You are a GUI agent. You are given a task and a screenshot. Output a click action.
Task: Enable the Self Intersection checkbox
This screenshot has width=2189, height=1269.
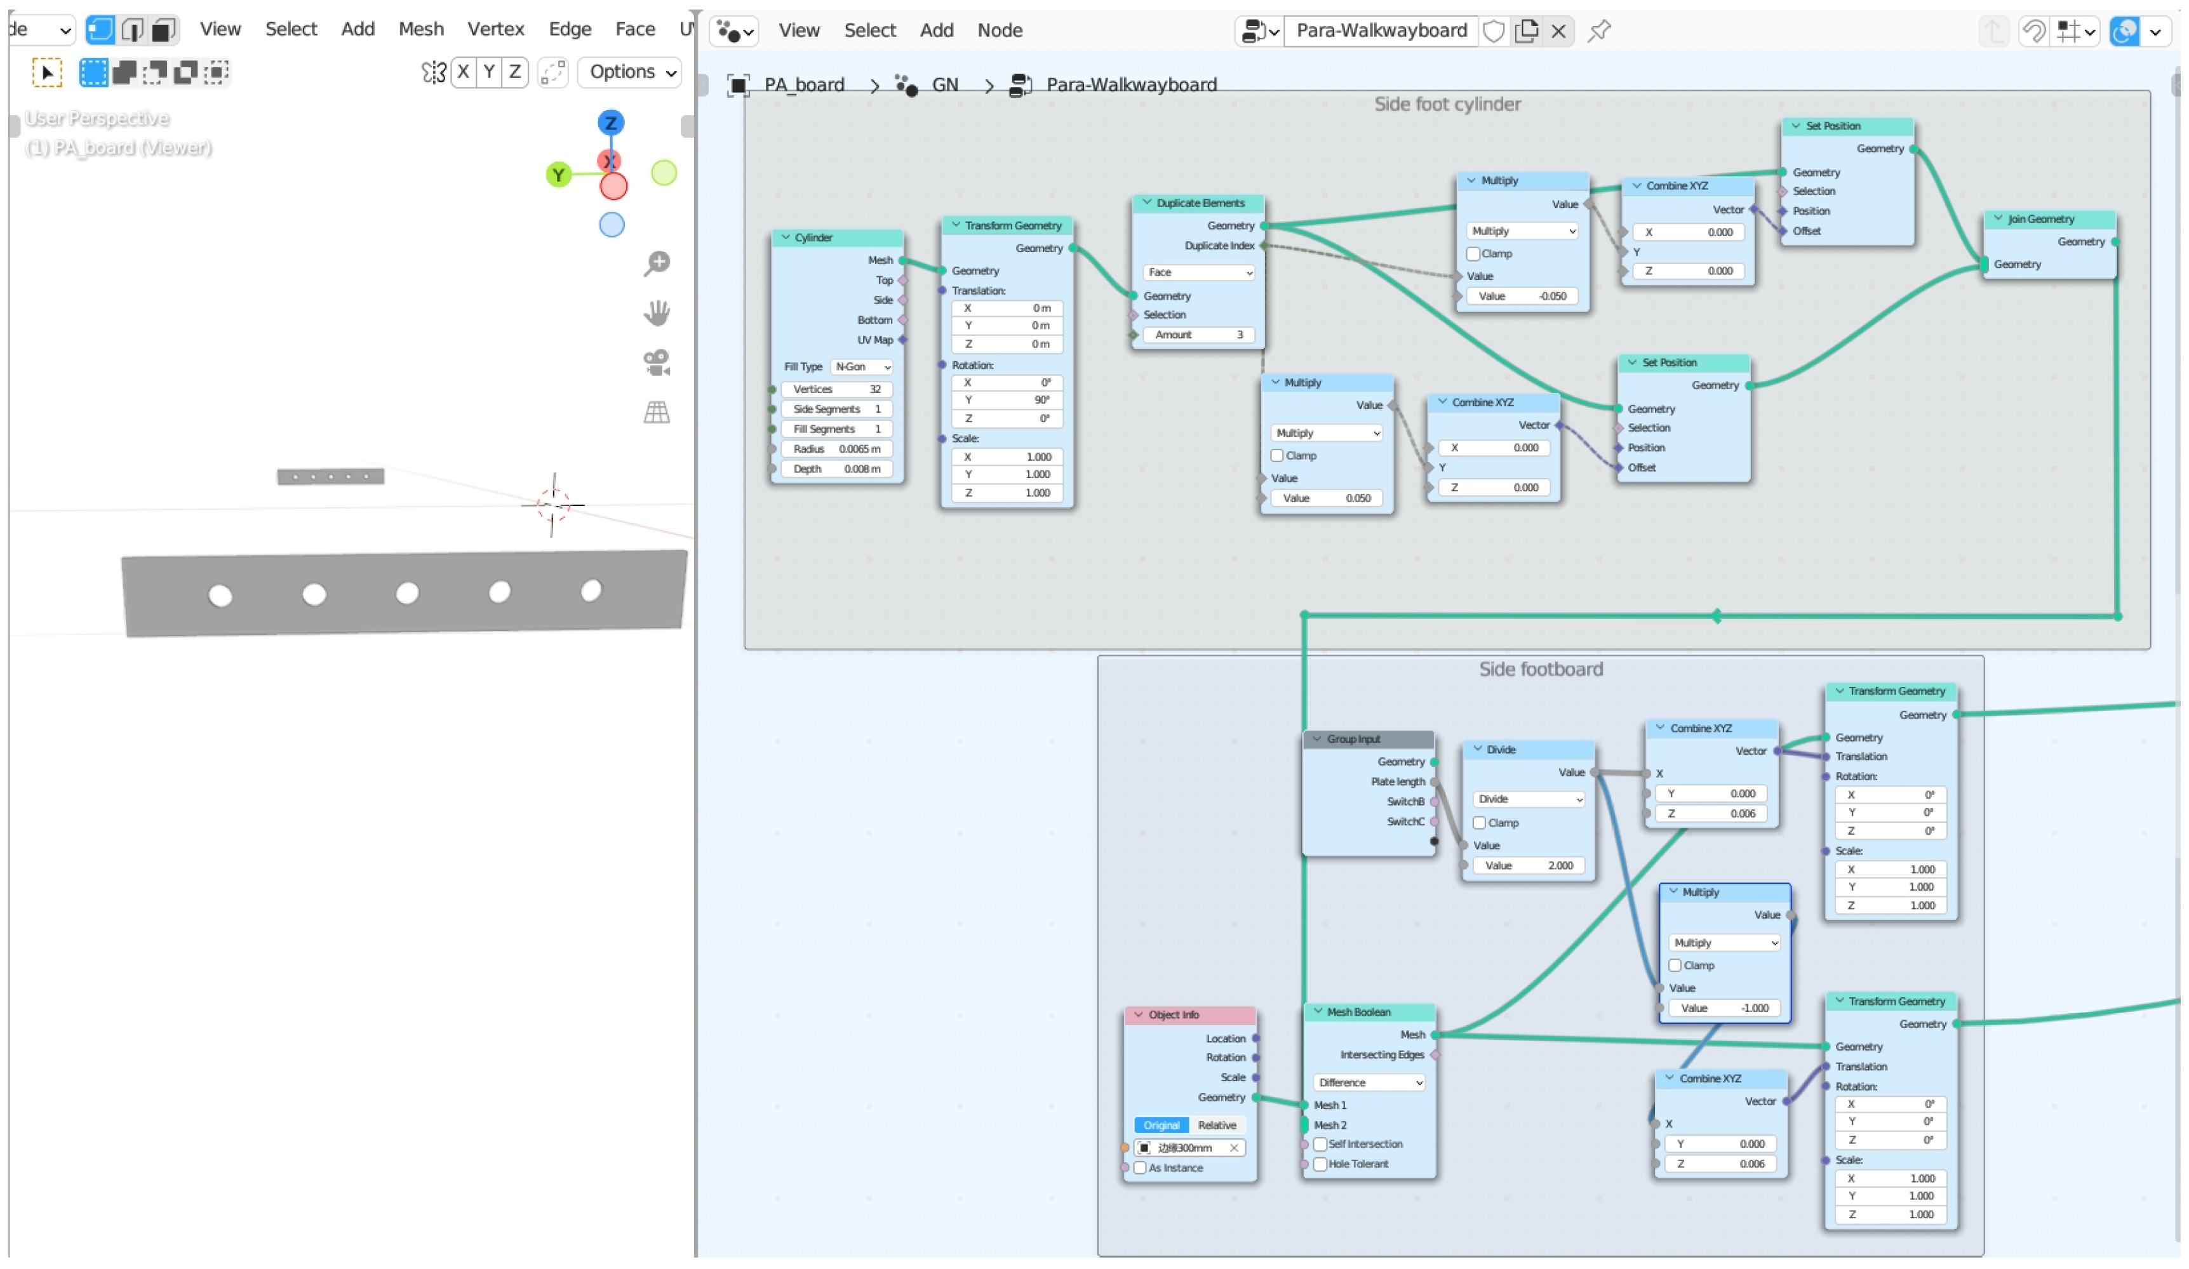(1320, 1145)
